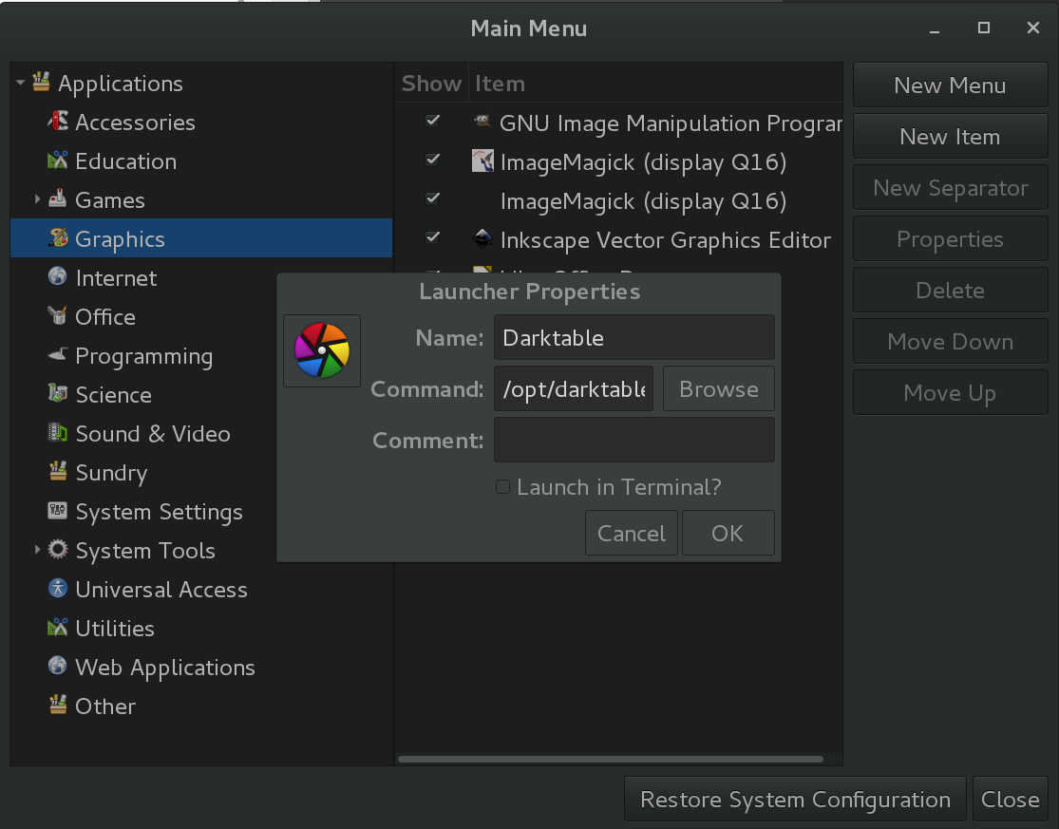The height and width of the screenshot is (829, 1059).
Task: Click the Education category icon
Action: click(58, 160)
